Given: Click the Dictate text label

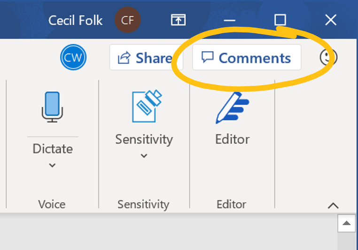Looking at the screenshot, I should pos(53,149).
